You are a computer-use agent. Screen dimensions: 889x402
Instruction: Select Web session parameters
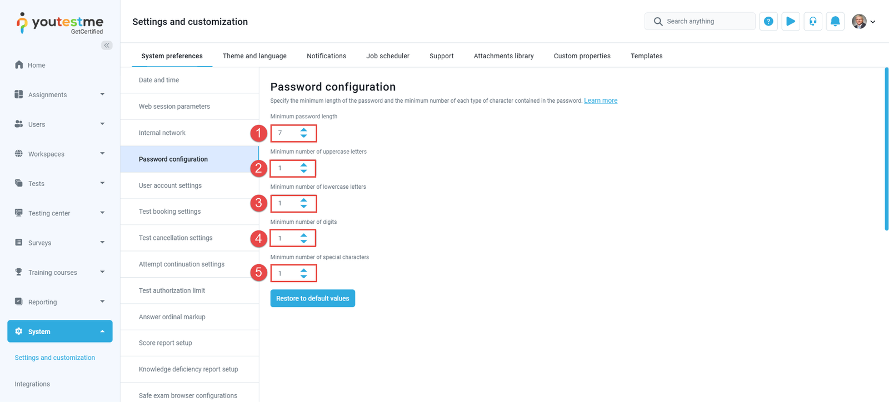click(x=190, y=107)
